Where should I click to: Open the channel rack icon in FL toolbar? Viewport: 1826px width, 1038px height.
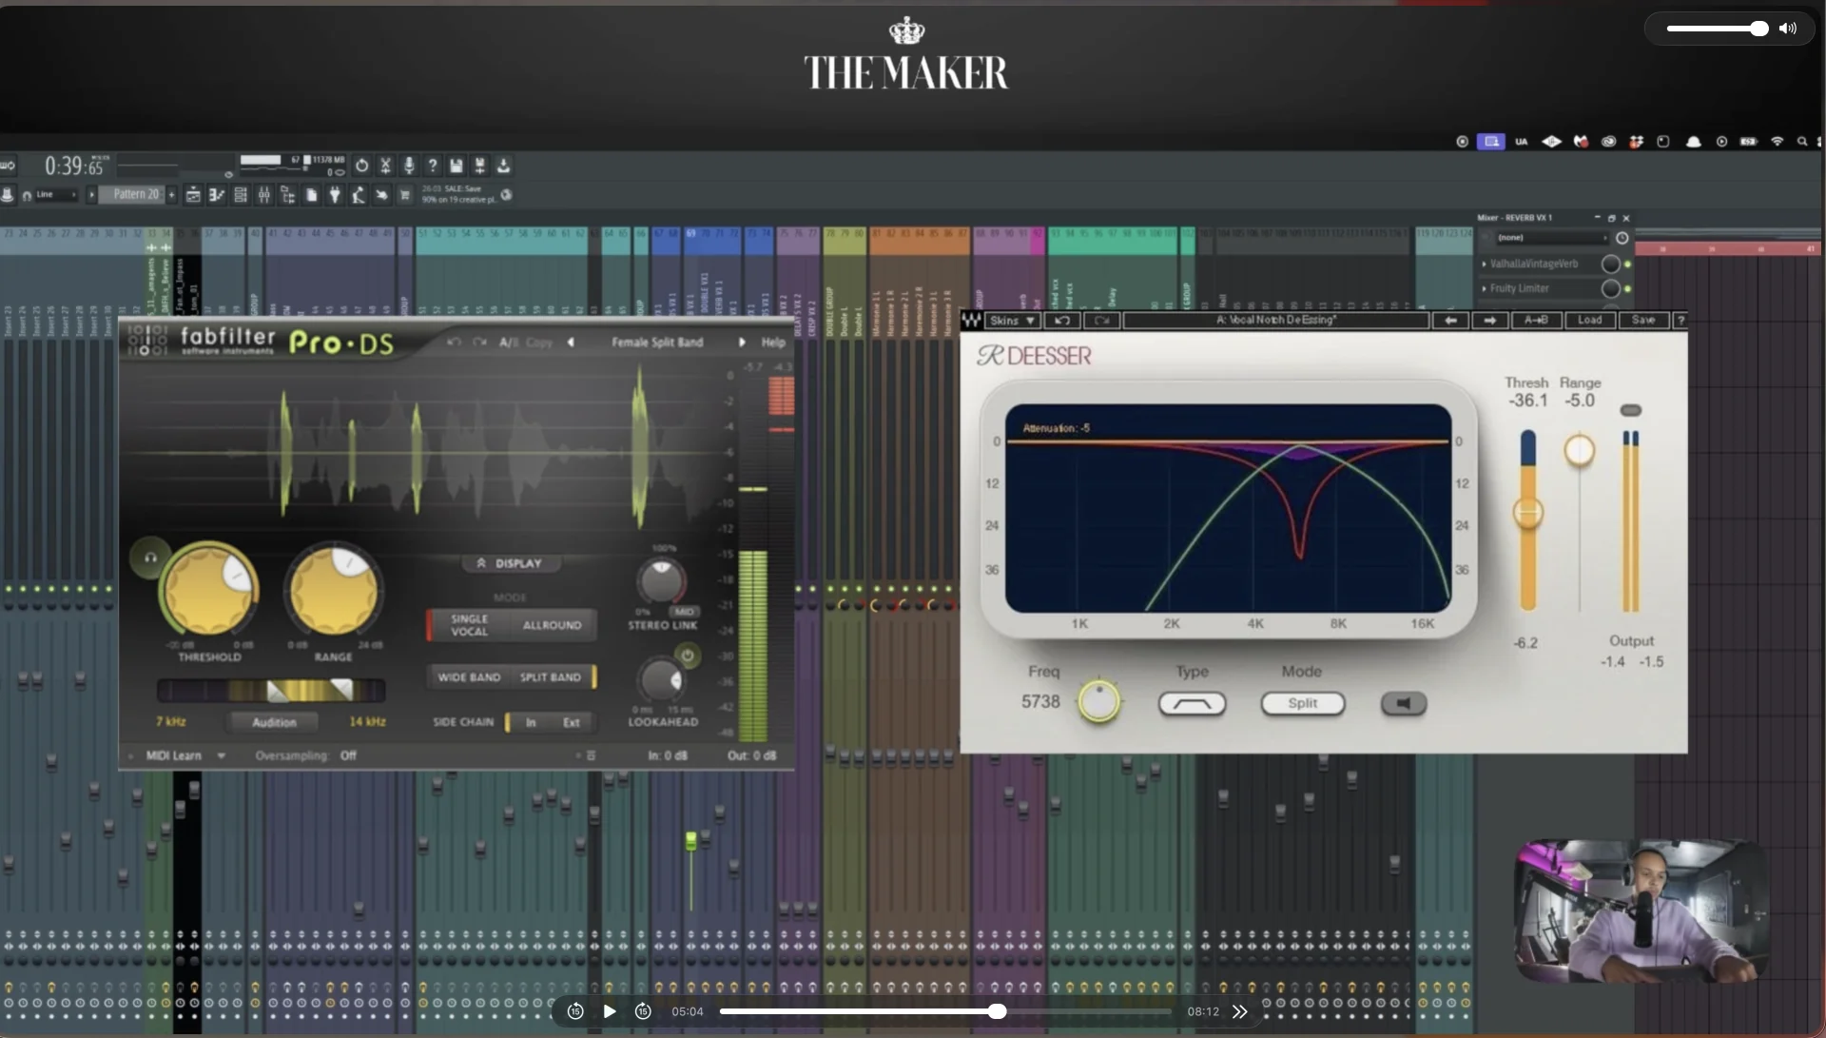tap(241, 195)
